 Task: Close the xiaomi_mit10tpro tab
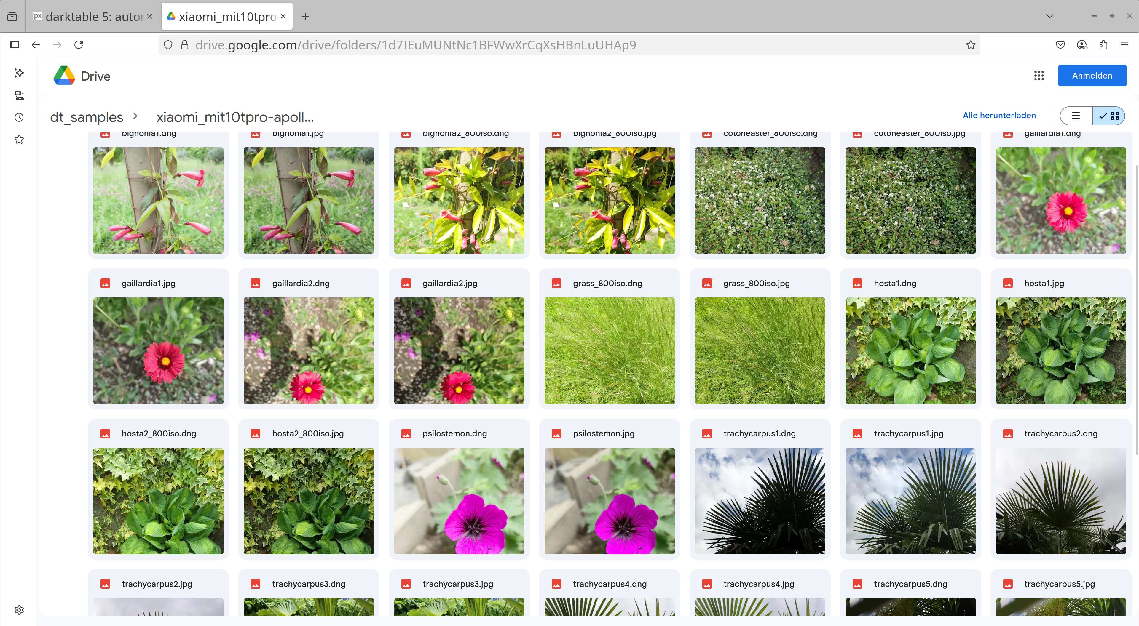[x=283, y=16]
